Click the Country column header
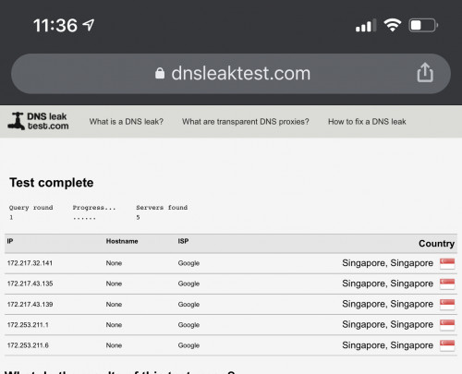The height and width of the screenshot is (374, 462). (x=436, y=244)
